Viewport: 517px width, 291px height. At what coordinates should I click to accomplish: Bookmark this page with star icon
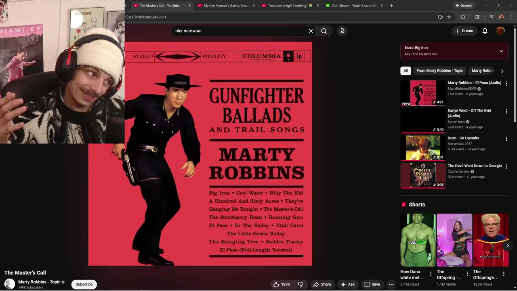(x=449, y=17)
